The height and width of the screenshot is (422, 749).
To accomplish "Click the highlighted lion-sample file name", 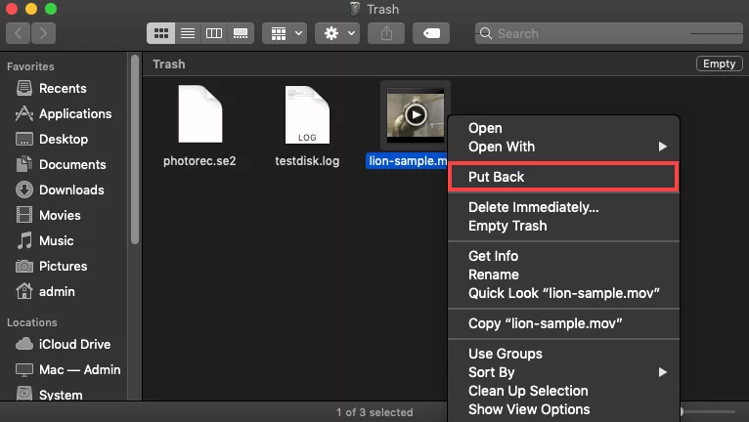I will point(408,161).
